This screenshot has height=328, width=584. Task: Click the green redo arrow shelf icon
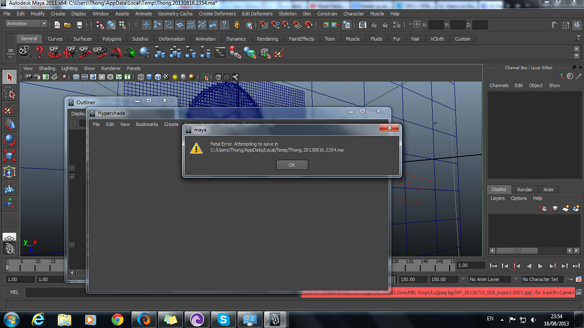pyautogui.click(x=130, y=53)
